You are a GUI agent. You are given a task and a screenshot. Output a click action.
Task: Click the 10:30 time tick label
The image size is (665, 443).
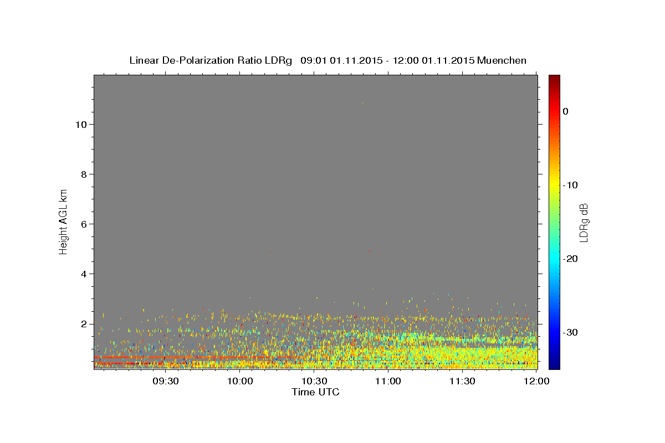pos(314,381)
